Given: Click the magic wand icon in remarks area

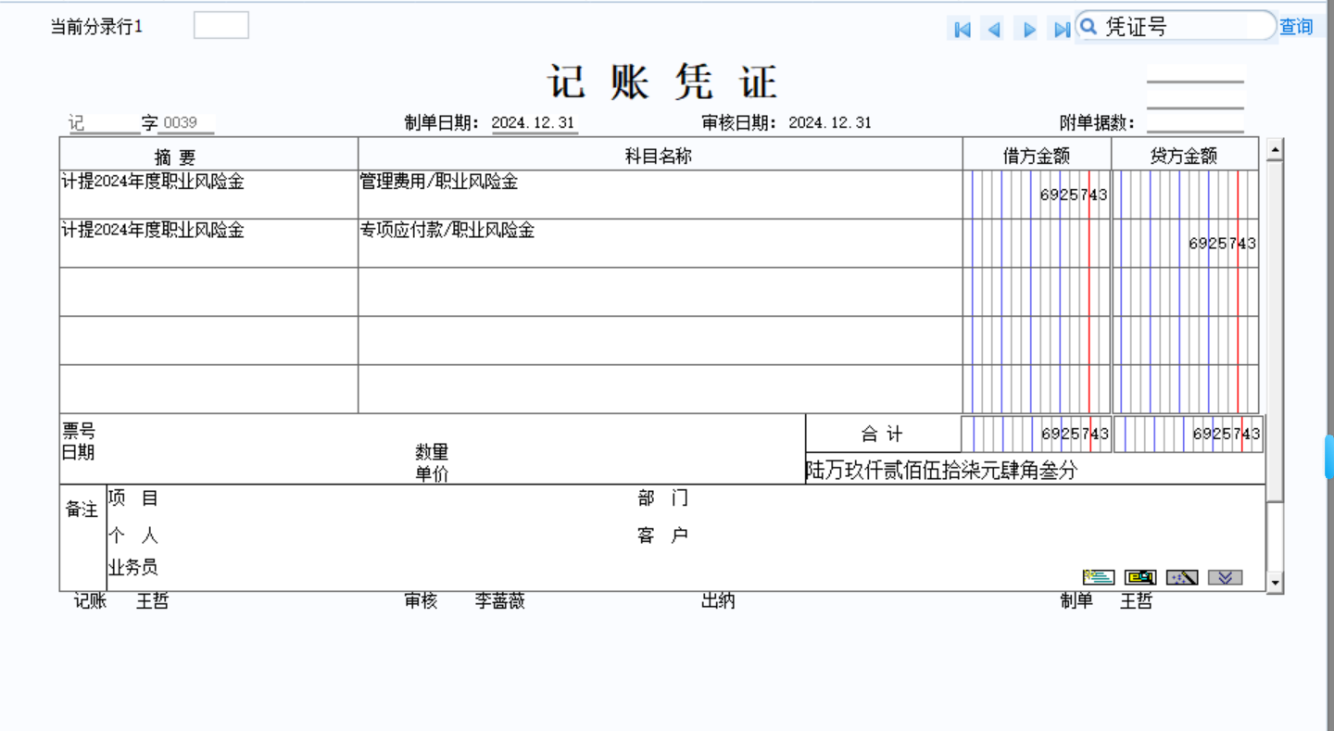Looking at the screenshot, I should (x=1182, y=577).
